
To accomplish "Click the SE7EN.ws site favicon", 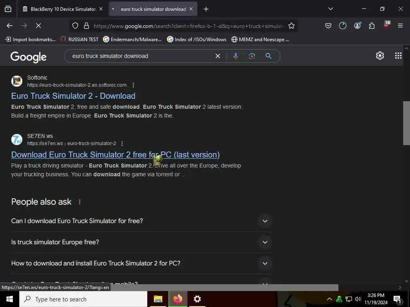I will [17, 140].
